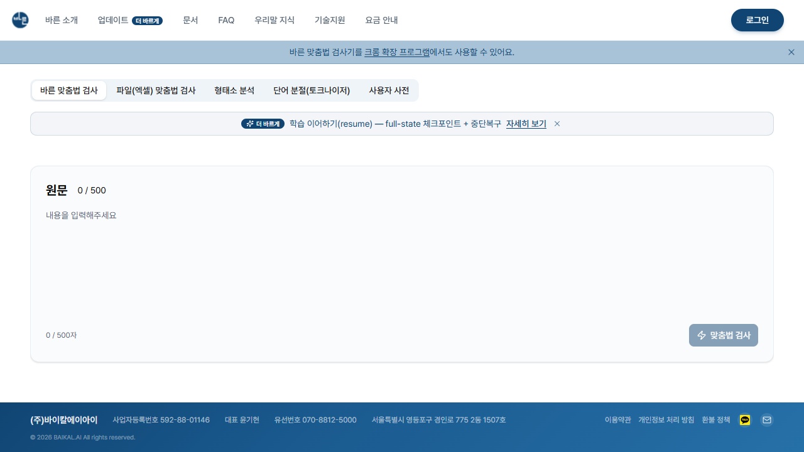804x452 pixels.
Task: Open the 바른 소개 menu
Action: (x=62, y=20)
